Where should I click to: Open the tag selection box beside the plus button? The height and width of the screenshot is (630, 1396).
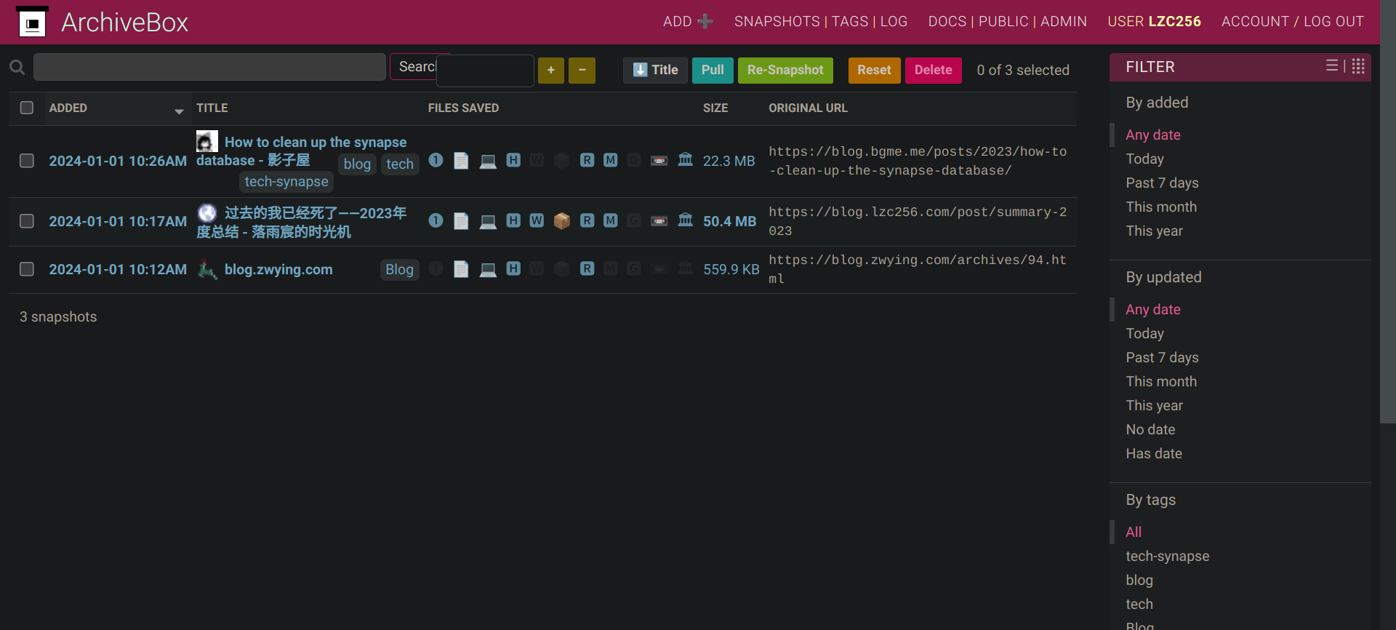tap(485, 71)
